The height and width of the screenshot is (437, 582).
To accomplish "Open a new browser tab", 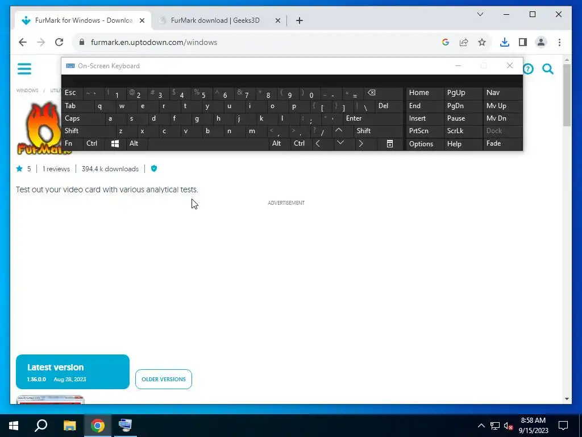I will pyautogui.click(x=300, y=20).
